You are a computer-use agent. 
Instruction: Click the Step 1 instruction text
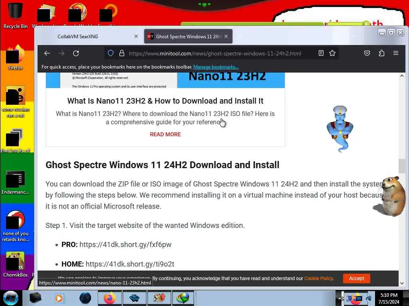coord(145,226)
